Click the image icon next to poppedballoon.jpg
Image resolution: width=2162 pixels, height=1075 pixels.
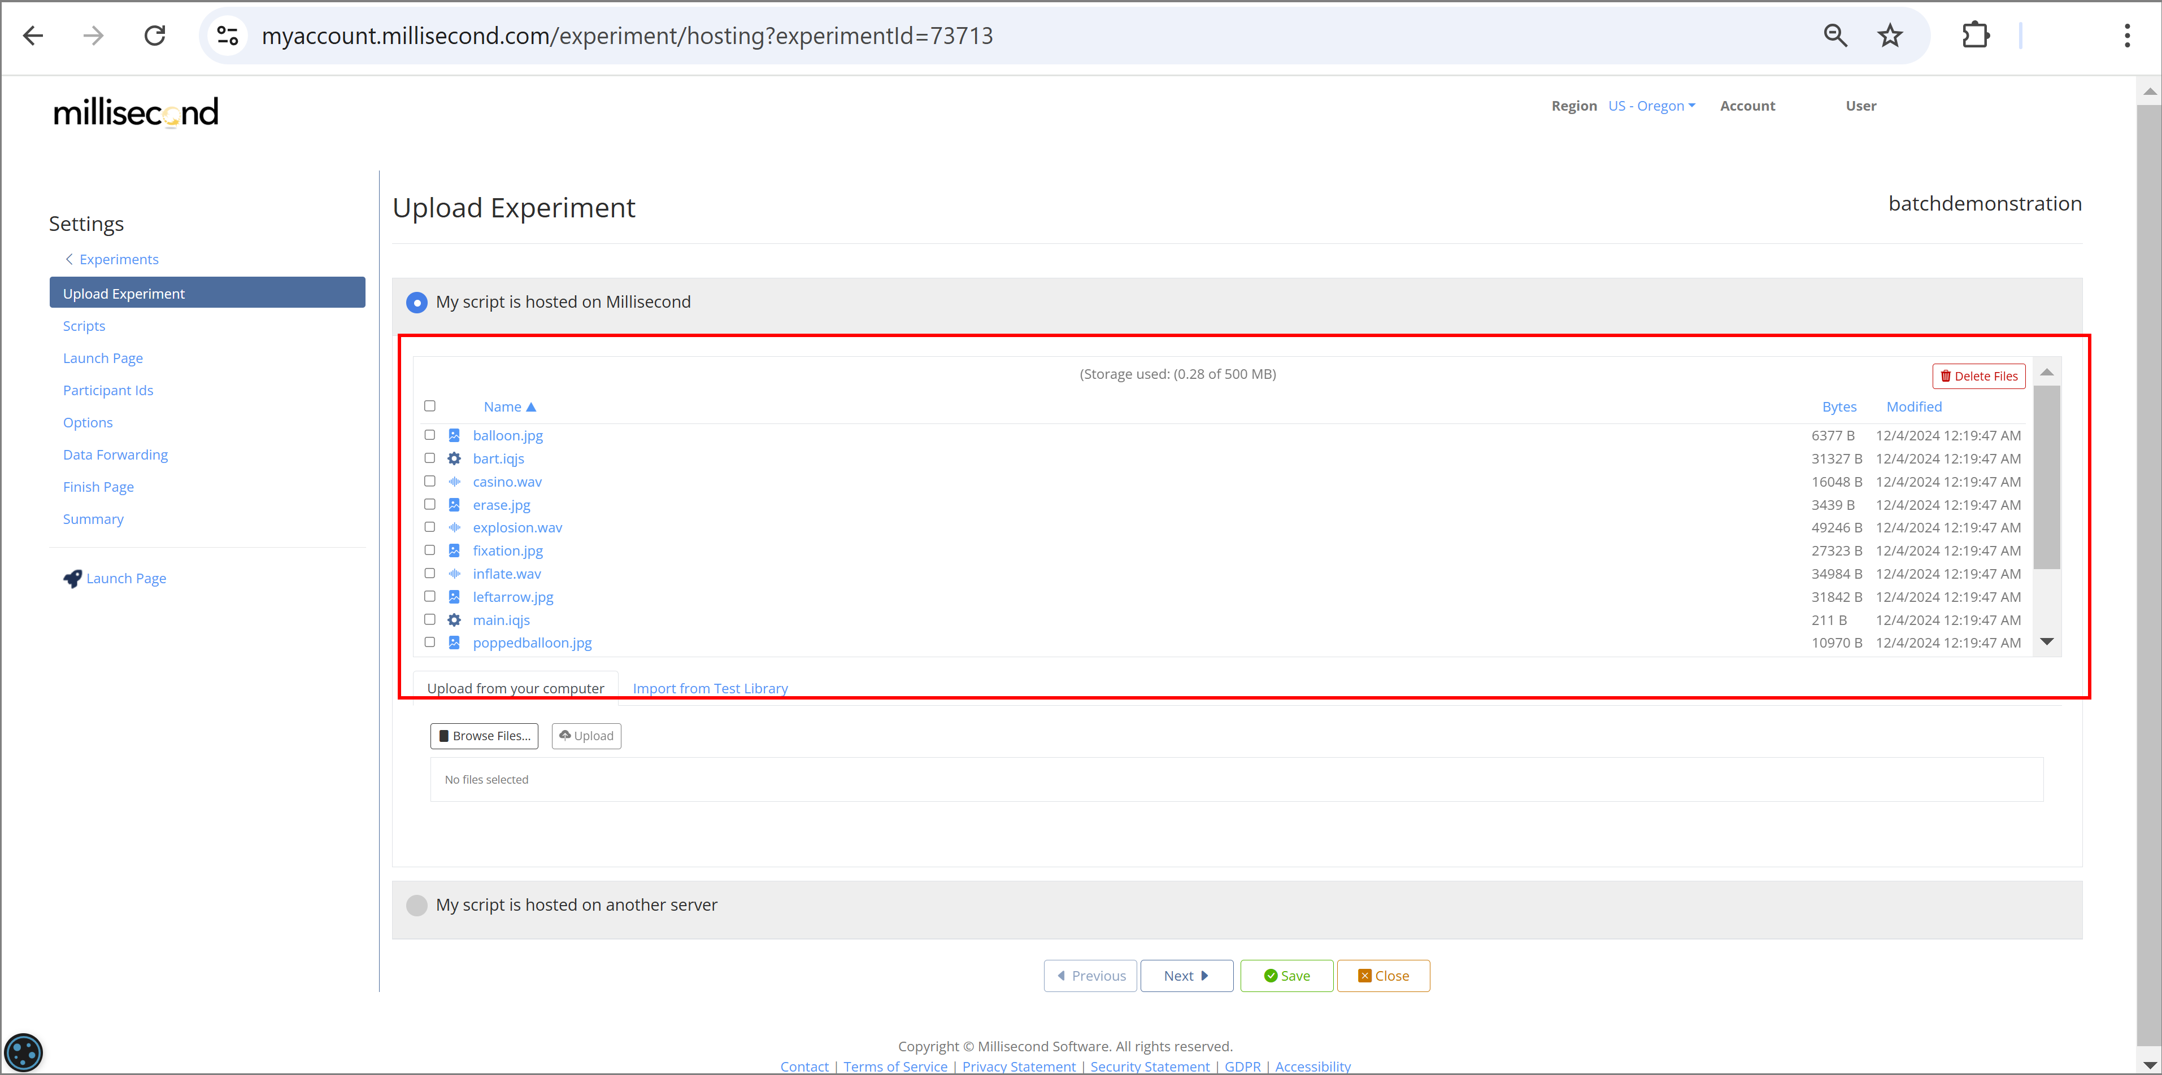click(454, 643)
